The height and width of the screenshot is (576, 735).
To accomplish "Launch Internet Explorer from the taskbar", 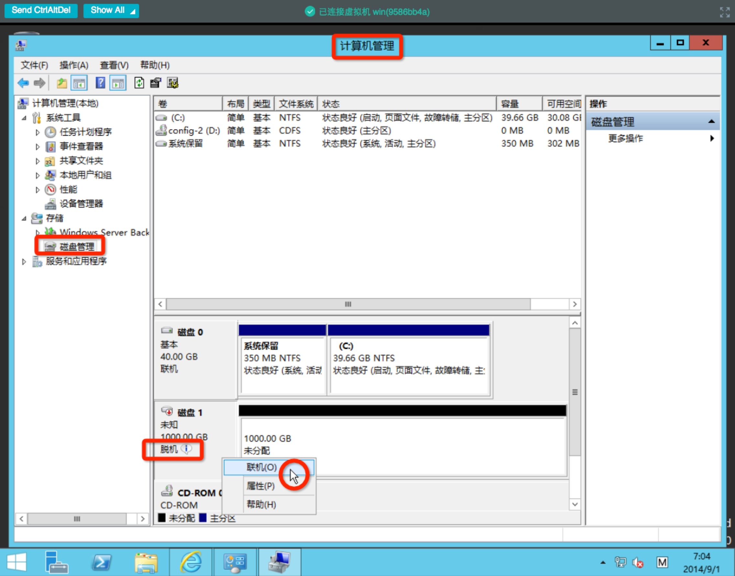I will click(191, 562).
